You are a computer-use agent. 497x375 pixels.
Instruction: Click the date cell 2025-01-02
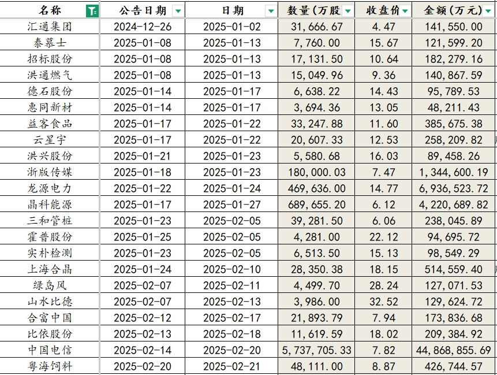pyautogui.click(x=232, y=27)
